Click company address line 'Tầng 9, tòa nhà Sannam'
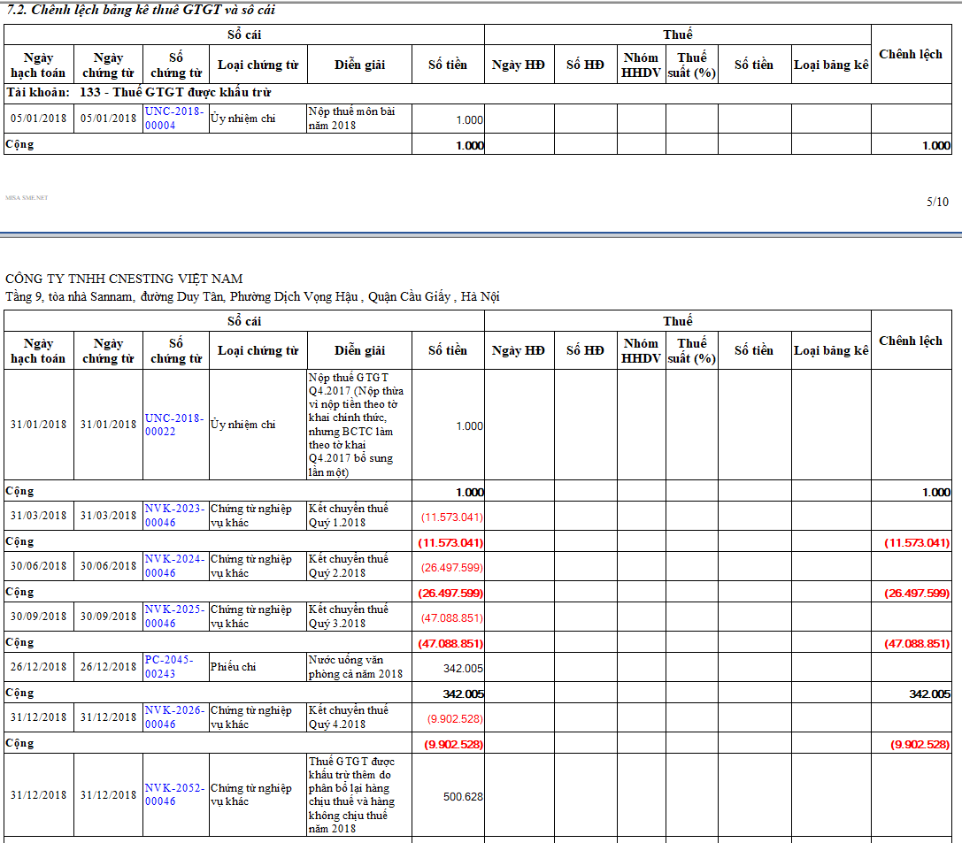The image size is (962, 843). (x=253, y=296)
